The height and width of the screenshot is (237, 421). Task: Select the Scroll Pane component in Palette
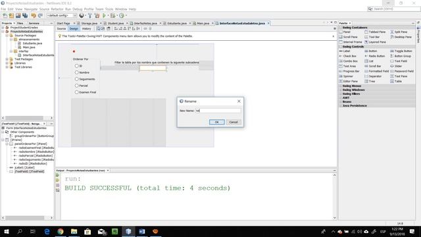[x=349, y=37]
